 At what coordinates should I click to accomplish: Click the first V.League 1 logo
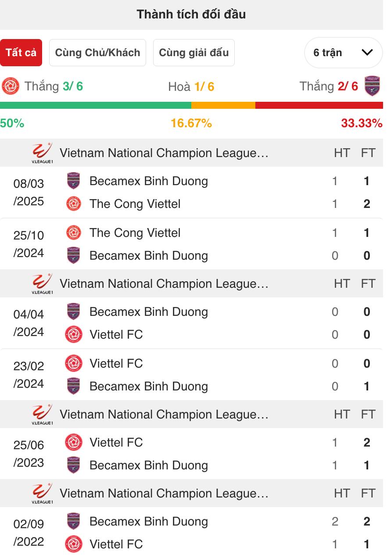pyautogui.click(x=43, y=153)
